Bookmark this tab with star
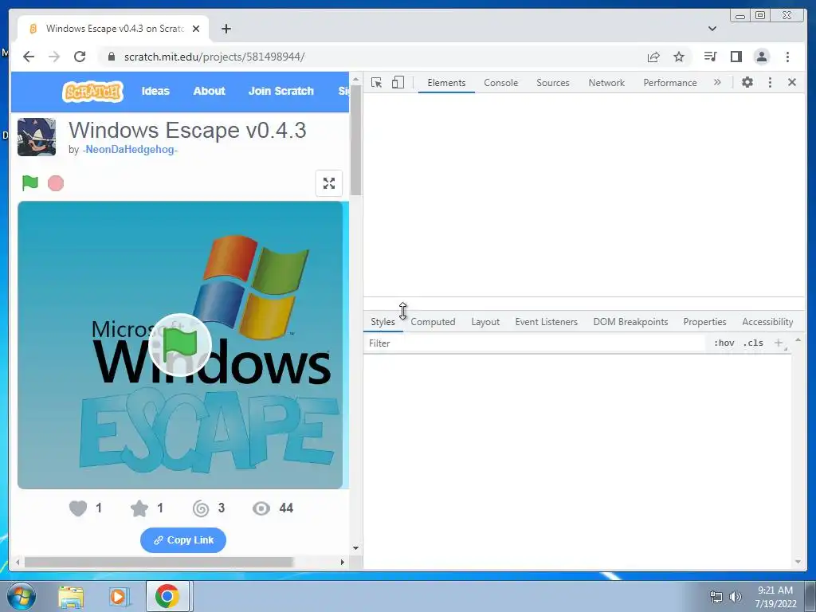The width and height of the screenshot is (816, 612). click(x=679, y=57)
